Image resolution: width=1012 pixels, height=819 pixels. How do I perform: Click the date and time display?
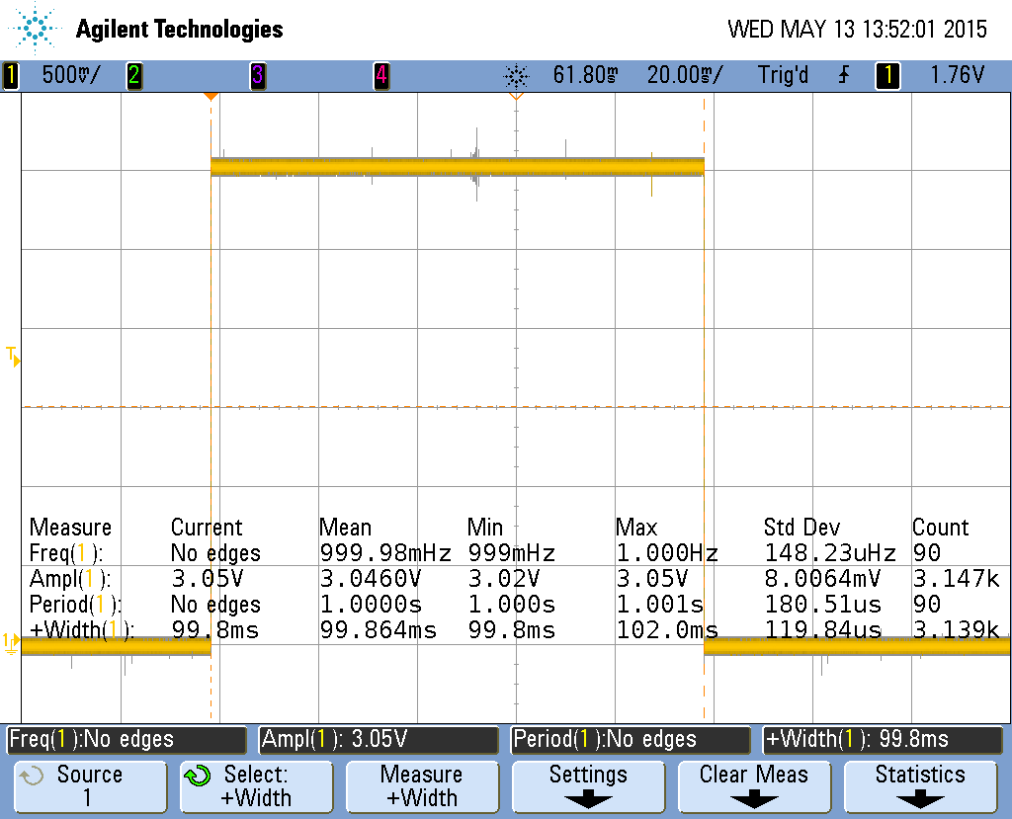pyautogui.click(x=857, y=29)
